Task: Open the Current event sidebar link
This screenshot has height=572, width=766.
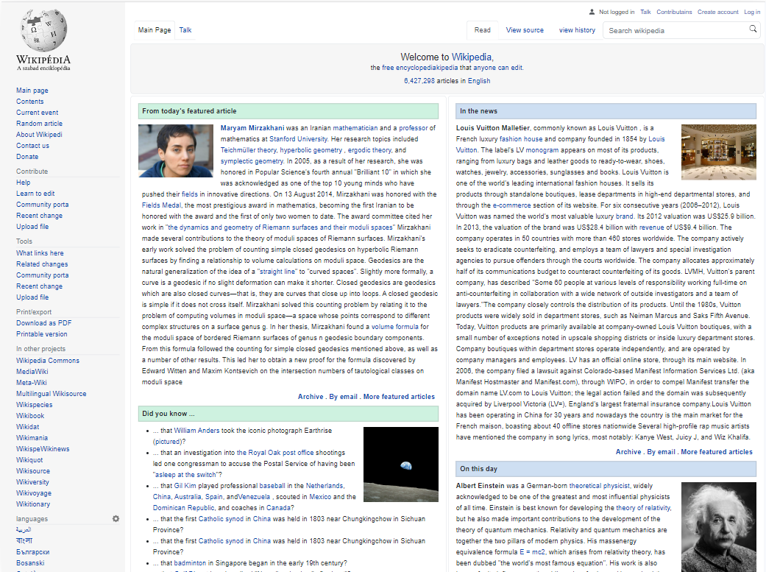Action: [x=37, y=113]
